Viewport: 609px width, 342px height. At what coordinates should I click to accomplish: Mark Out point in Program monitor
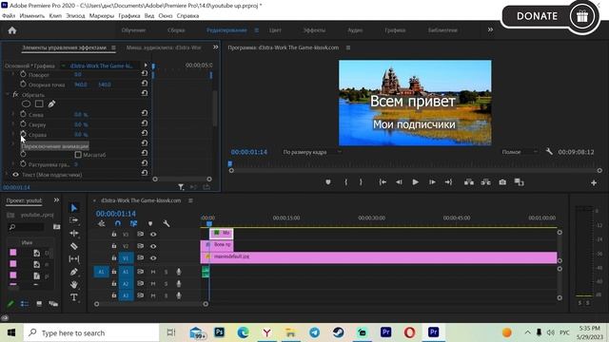(361, 181)
